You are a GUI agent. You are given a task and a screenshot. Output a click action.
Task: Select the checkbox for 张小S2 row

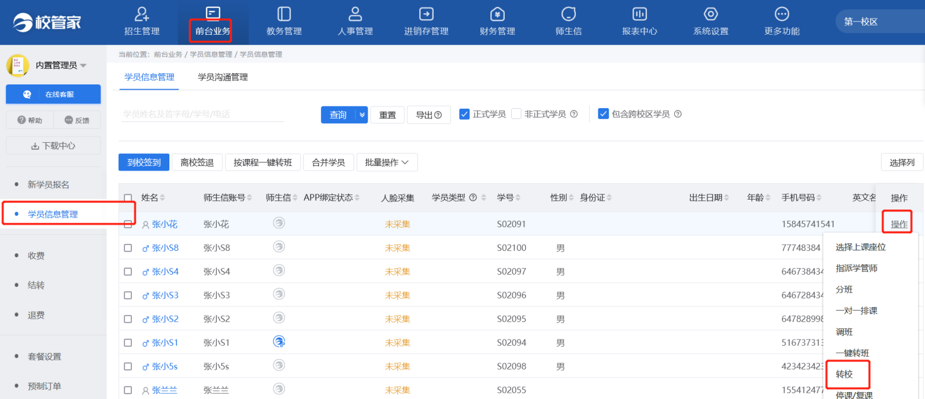tap(128, 319)
